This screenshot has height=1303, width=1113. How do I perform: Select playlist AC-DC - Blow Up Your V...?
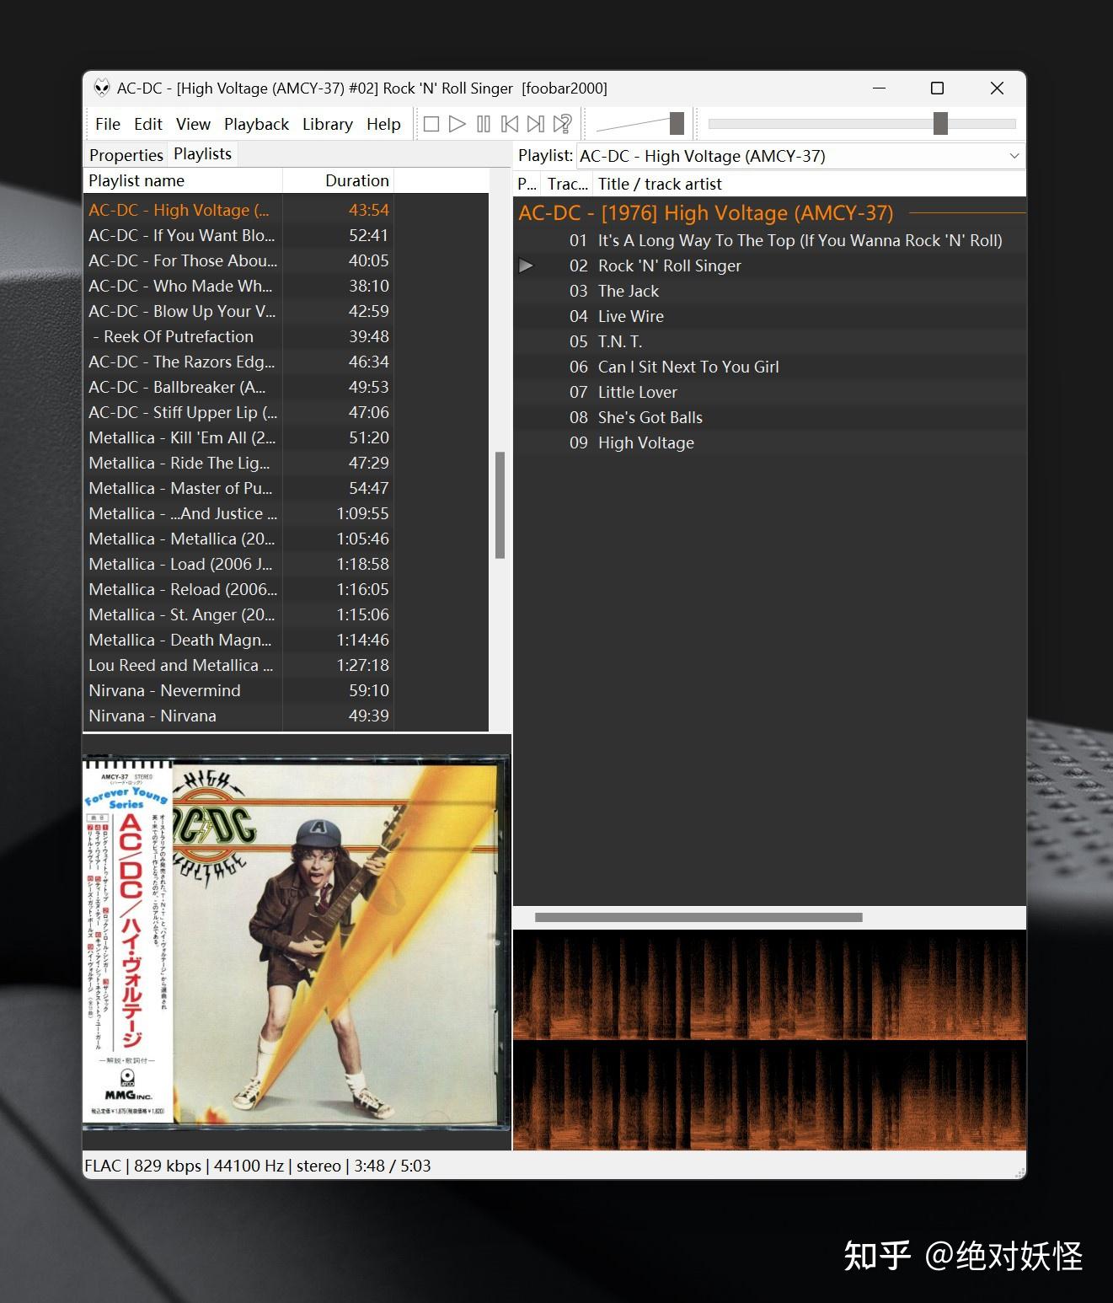coord(286,311)
